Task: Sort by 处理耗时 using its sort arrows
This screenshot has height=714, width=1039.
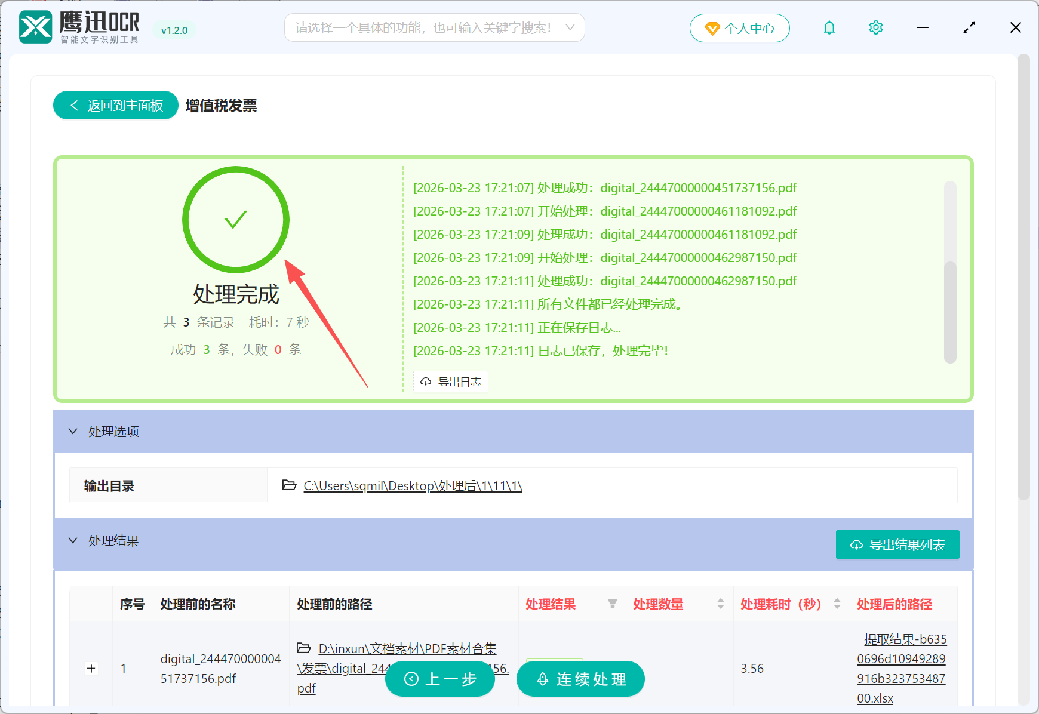Action: (836, 604)
